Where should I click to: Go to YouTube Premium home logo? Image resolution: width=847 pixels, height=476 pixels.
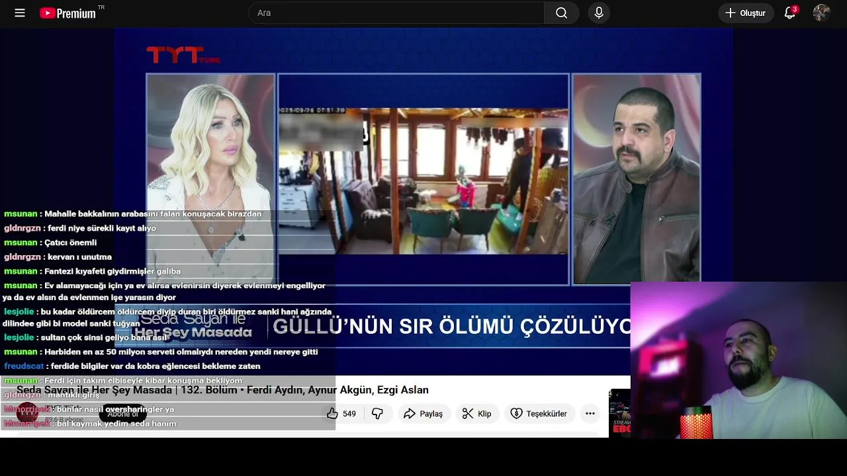[67, 13]
